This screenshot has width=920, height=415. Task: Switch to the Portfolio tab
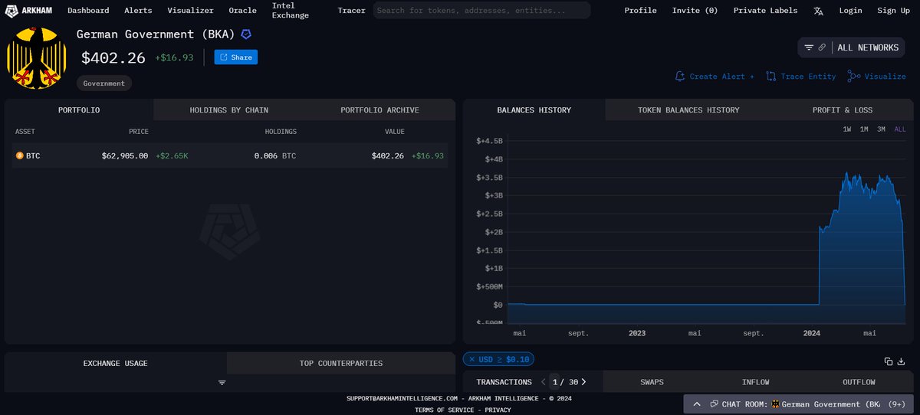(x=79, y=110)
